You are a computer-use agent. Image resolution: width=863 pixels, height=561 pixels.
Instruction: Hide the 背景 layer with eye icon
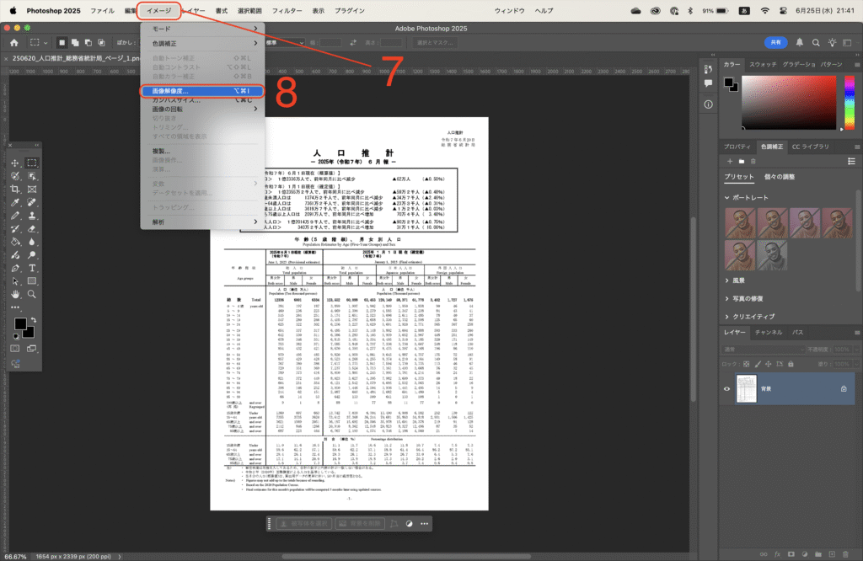[727, 389]
